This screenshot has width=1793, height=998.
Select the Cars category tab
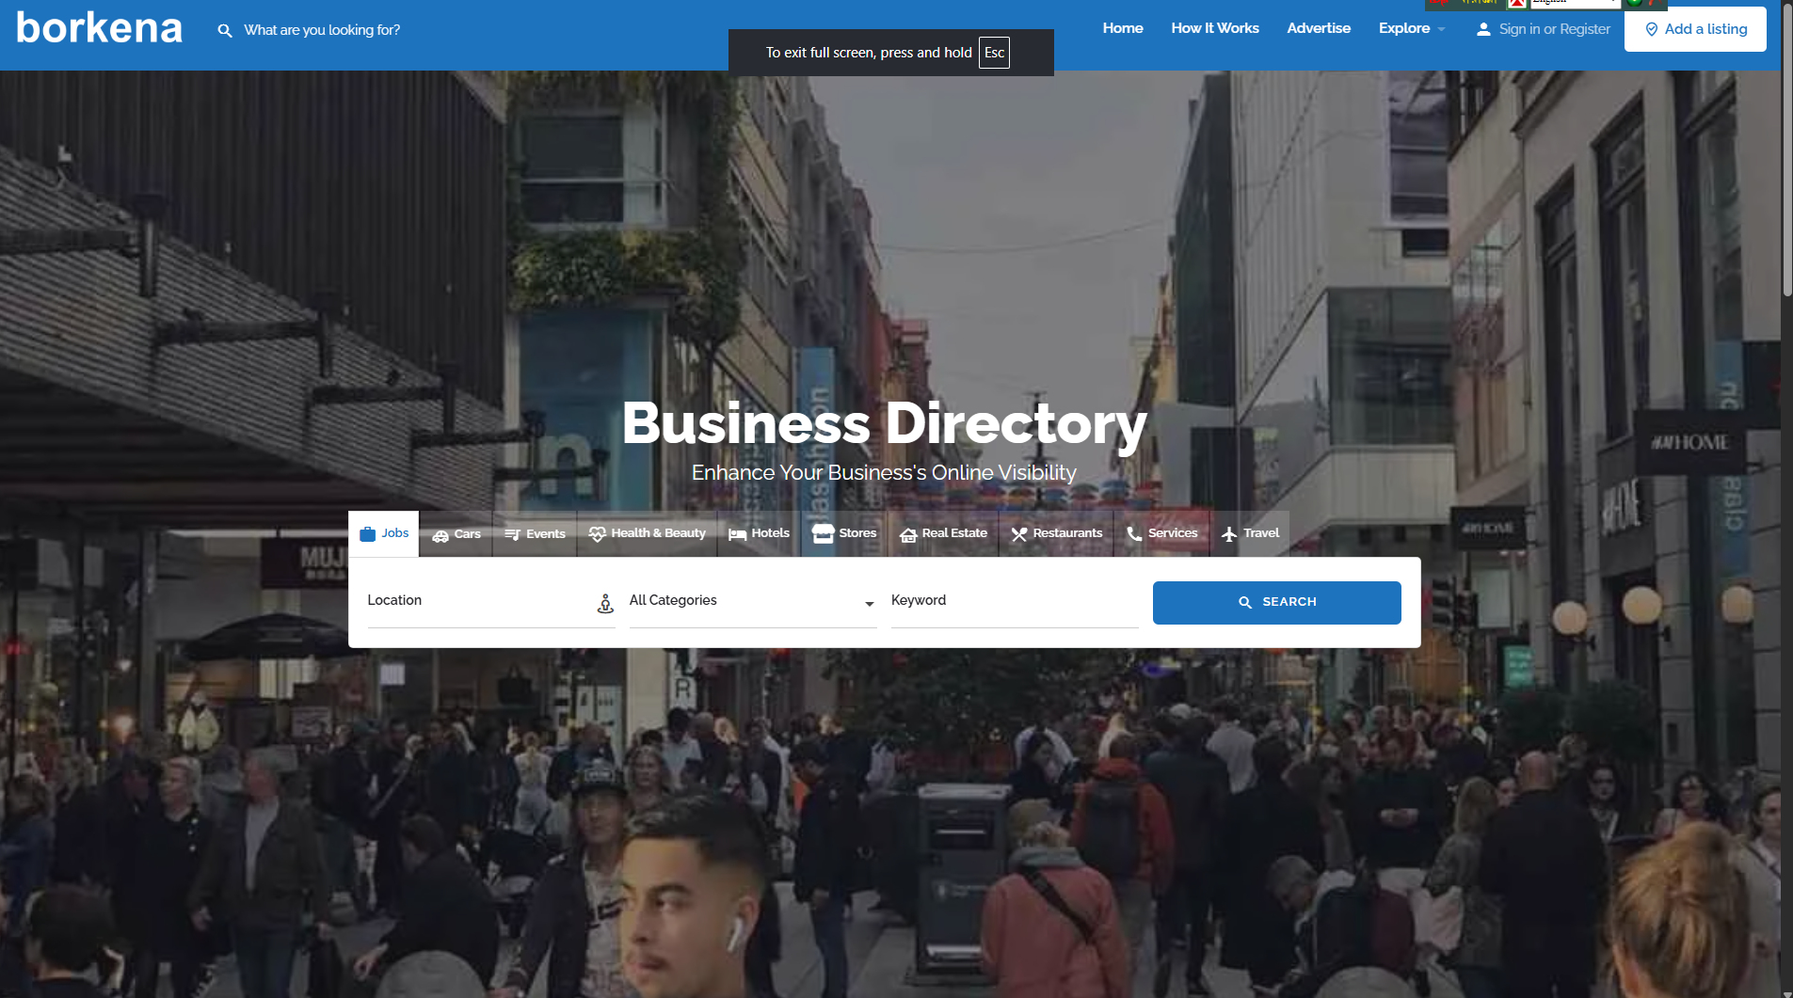pos(456,533)
